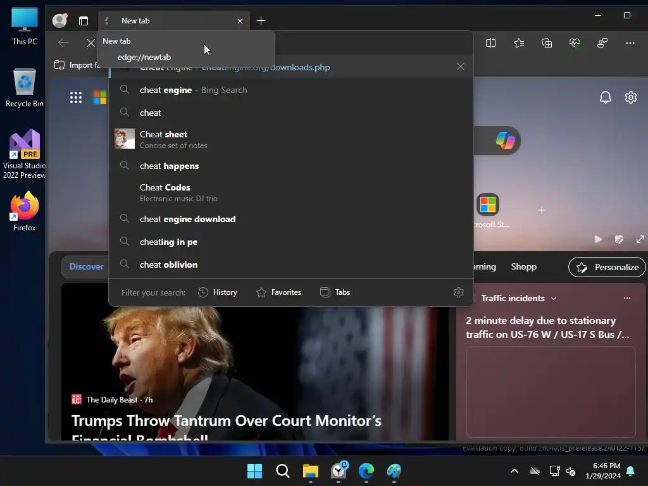Open Copilot icon in the search box
Screen dimensions: 648x486
tap(505, 140)
